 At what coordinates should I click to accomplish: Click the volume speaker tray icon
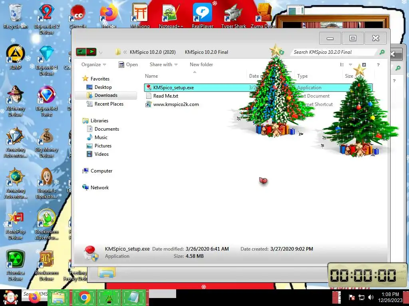coord(371,297)
